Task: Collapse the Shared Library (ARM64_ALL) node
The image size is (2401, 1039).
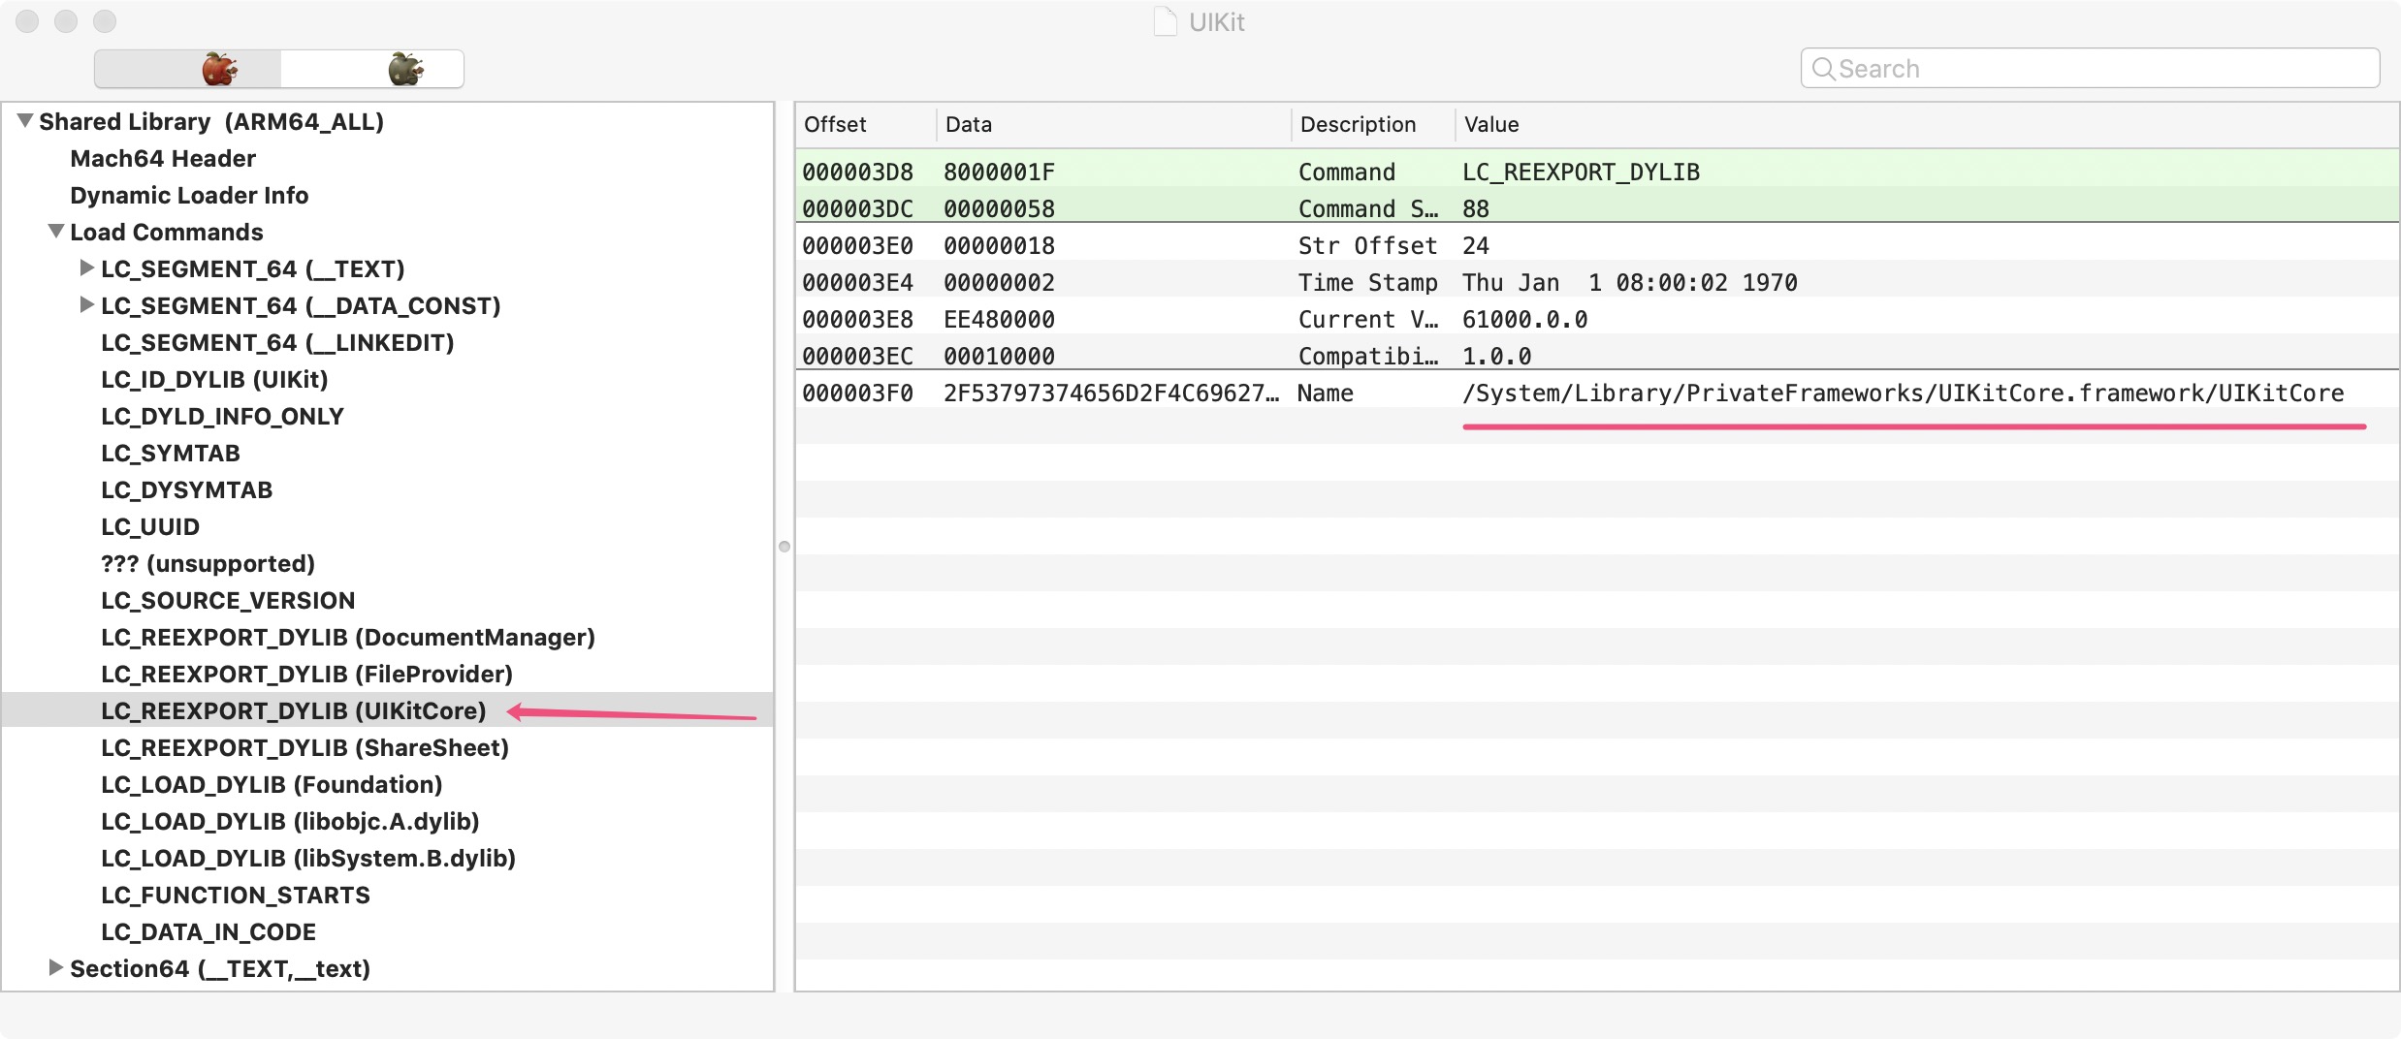Action: [x=25, y=121]
